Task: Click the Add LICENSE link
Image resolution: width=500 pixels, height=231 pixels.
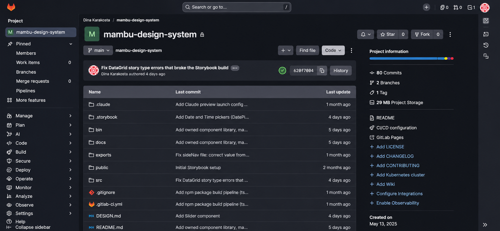Action: click(390, 147)
